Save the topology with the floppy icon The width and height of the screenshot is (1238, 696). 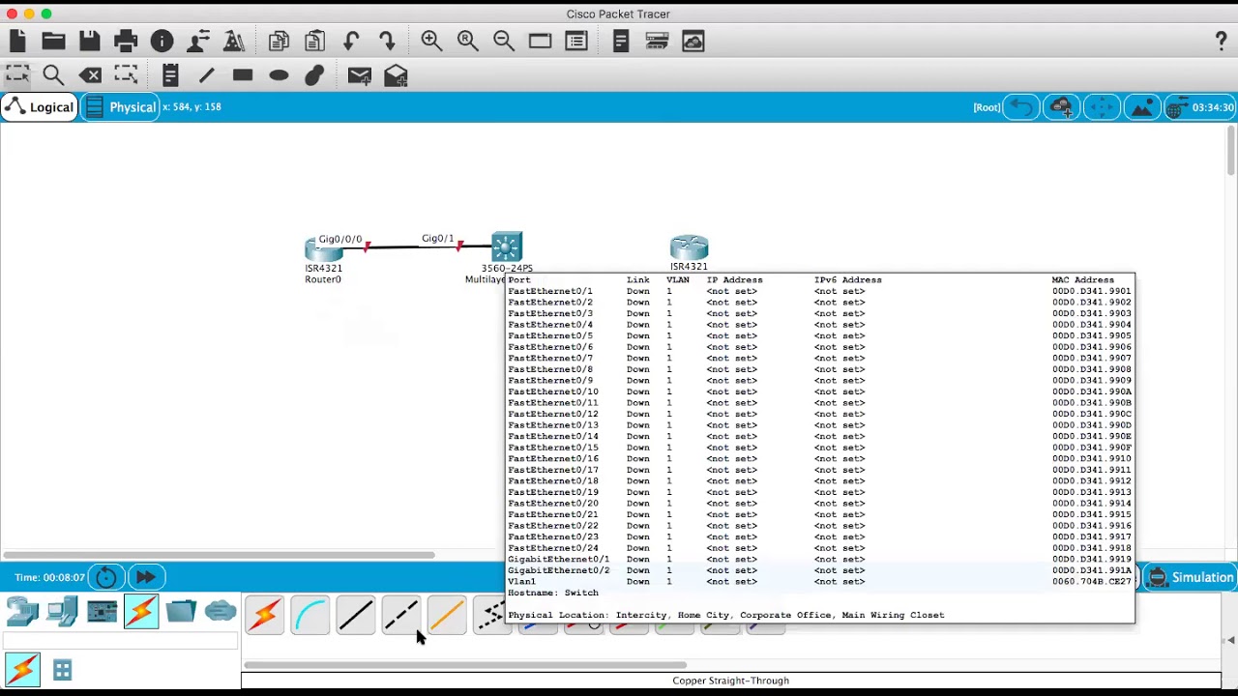(x=90, y=41)
